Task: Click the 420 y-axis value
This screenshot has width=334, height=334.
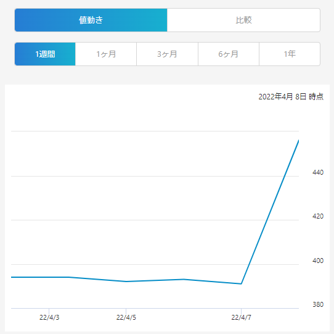Action: click(318, 216)
